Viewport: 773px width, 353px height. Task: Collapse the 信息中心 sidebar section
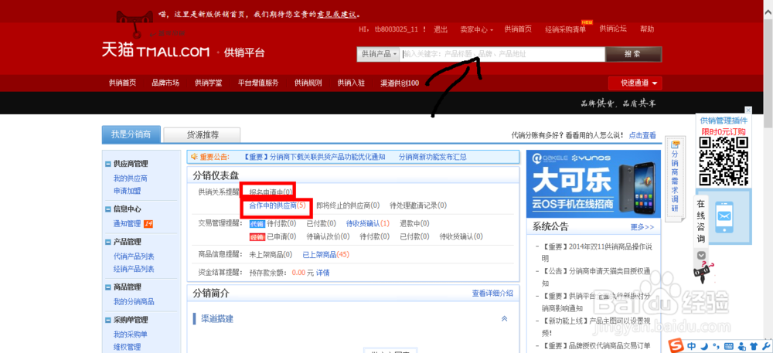pyautogui.click(x=108, y=209)
